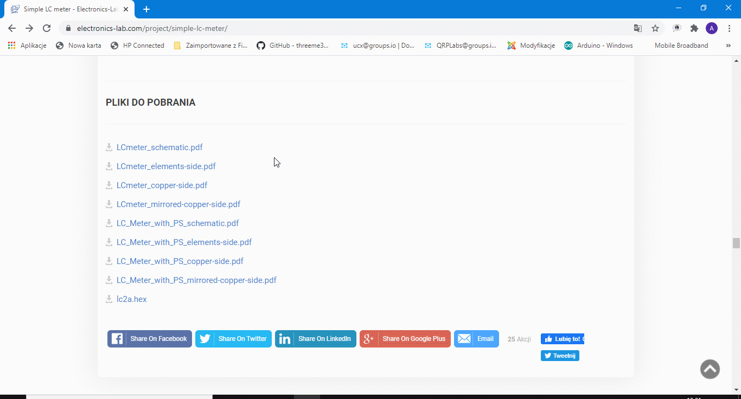Share On Facebook button
Viewport: 741px width, 399px height.
coord(150,339)
